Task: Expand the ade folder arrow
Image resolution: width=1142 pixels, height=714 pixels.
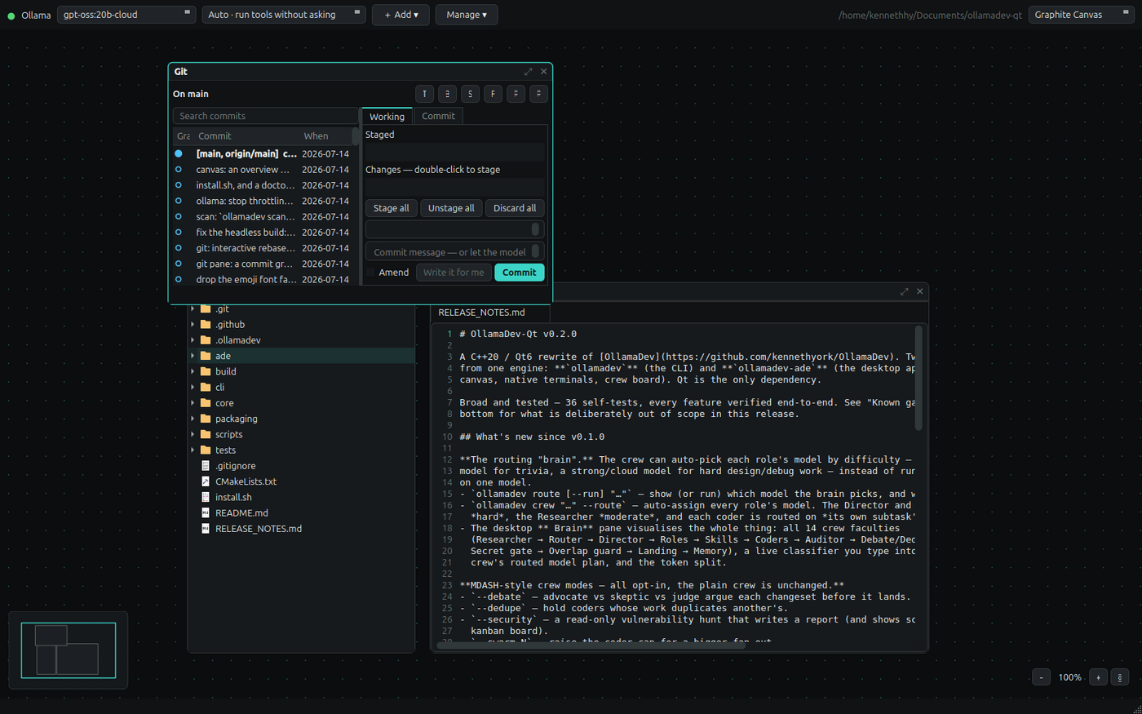Action: point(193,356)
